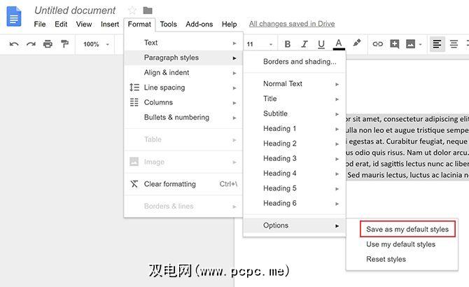
Task: Open the highlight color pen tool
Action: [x=356, y=43]
